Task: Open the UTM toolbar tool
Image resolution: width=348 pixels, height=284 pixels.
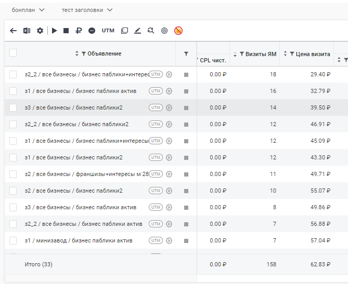Action: pos(108,31)
